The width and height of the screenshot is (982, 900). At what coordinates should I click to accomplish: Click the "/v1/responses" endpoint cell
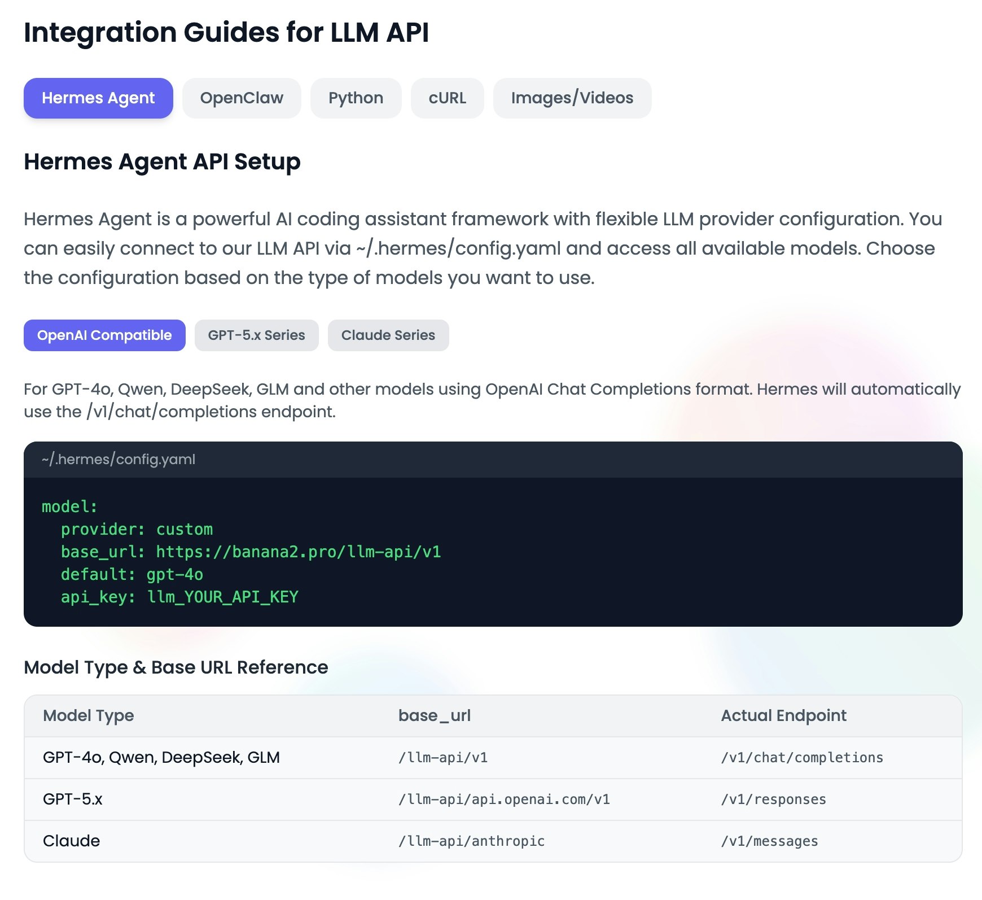(x=774, y=799)
